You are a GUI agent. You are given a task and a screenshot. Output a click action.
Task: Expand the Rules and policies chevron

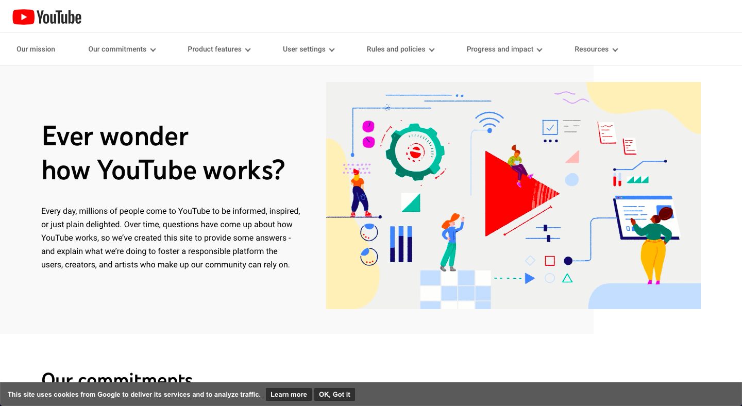(x=432, y=50)
